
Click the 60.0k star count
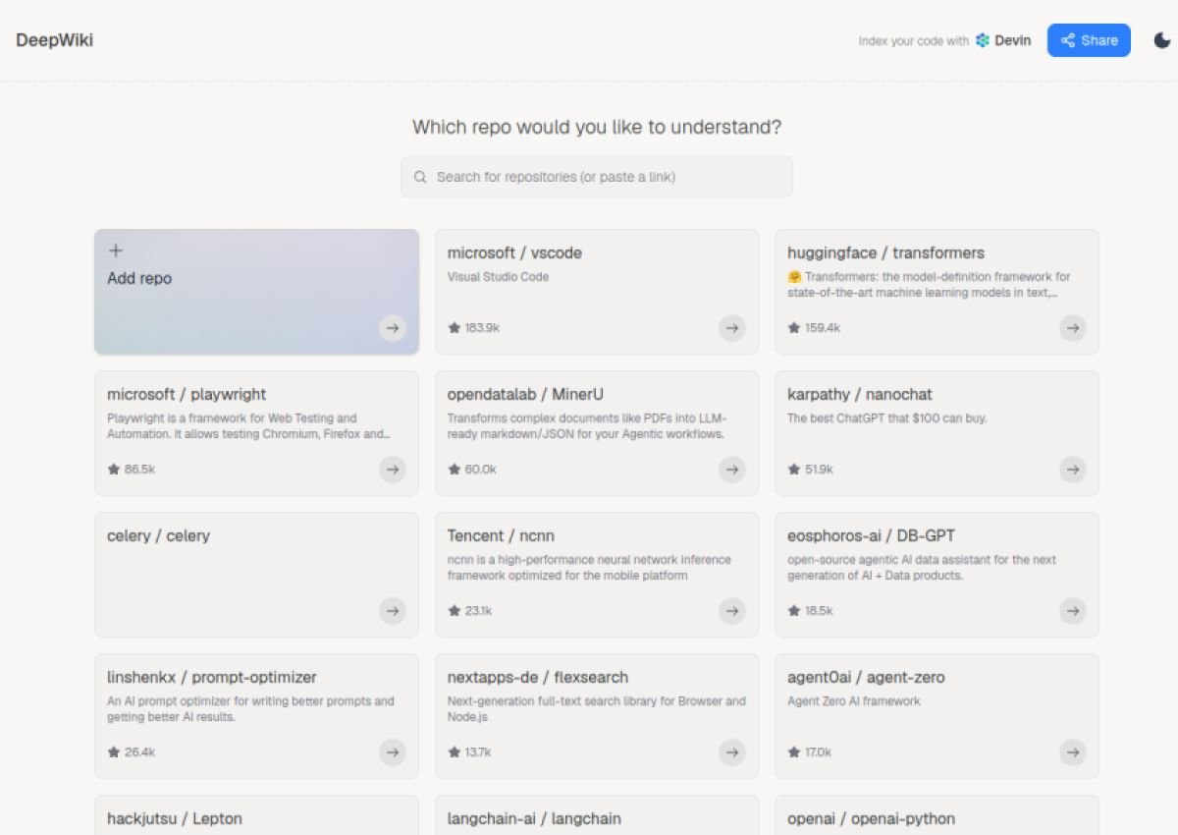pos(481,470)
